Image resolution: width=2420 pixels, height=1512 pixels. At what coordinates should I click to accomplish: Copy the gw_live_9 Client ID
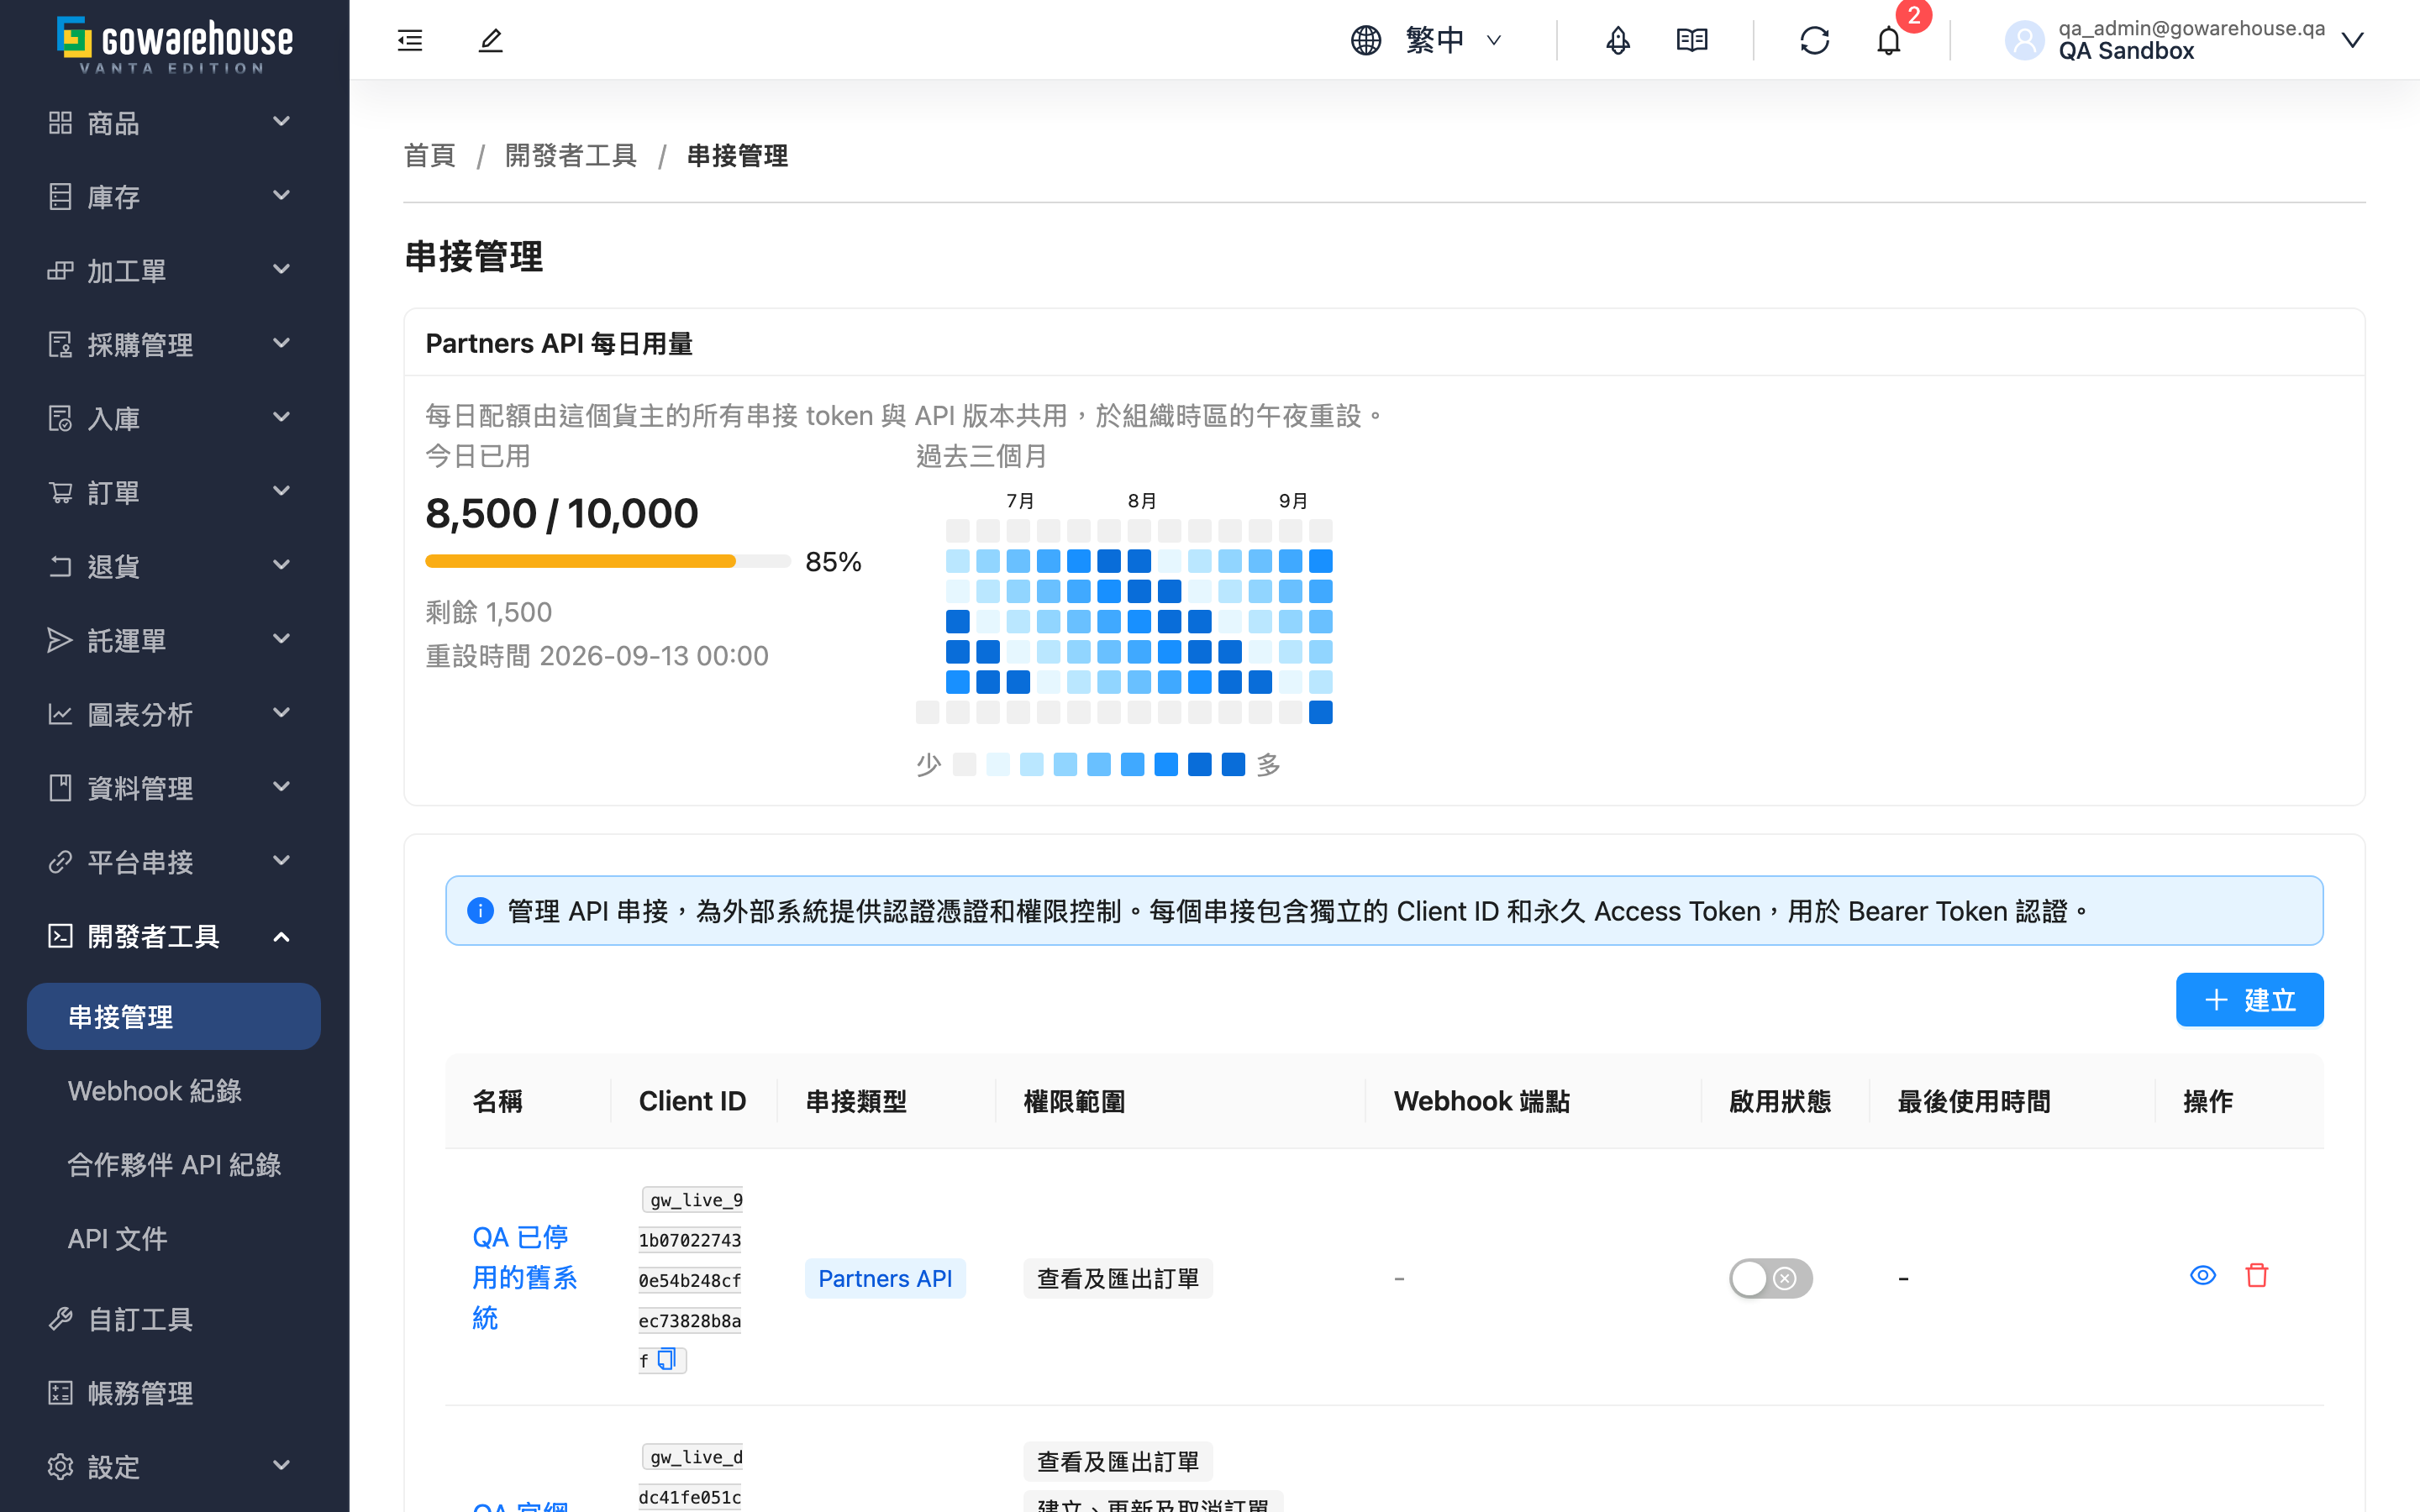[667, 1359]
